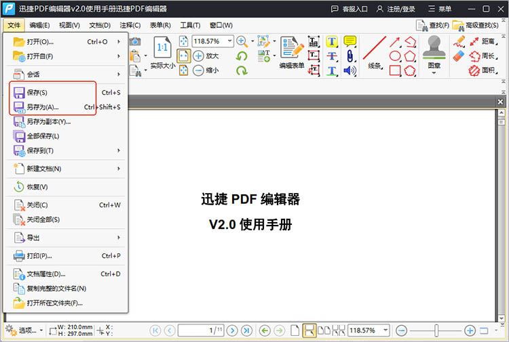Open the 选项 options dropdown arrow

click(41, 330)
